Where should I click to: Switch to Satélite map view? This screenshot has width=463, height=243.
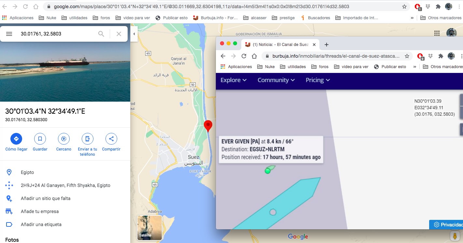click(149, 228)
